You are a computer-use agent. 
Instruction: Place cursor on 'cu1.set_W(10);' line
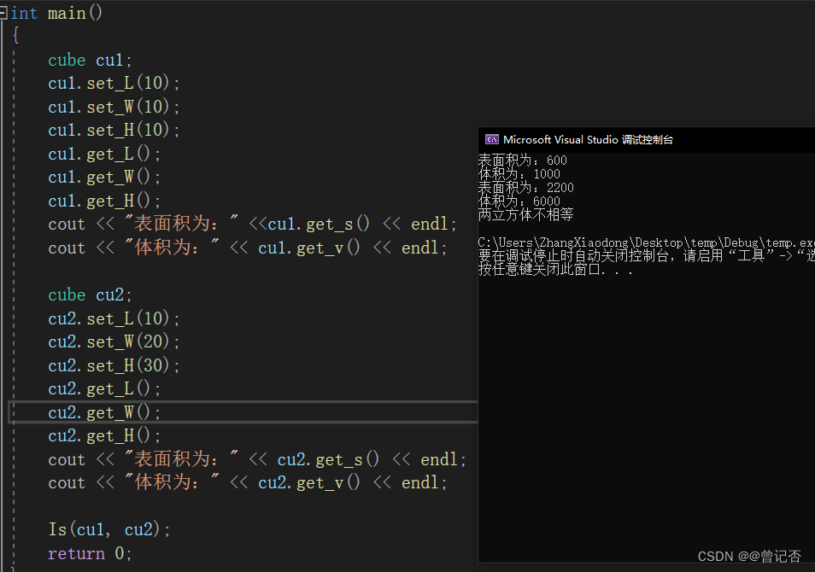pos(114,107)
